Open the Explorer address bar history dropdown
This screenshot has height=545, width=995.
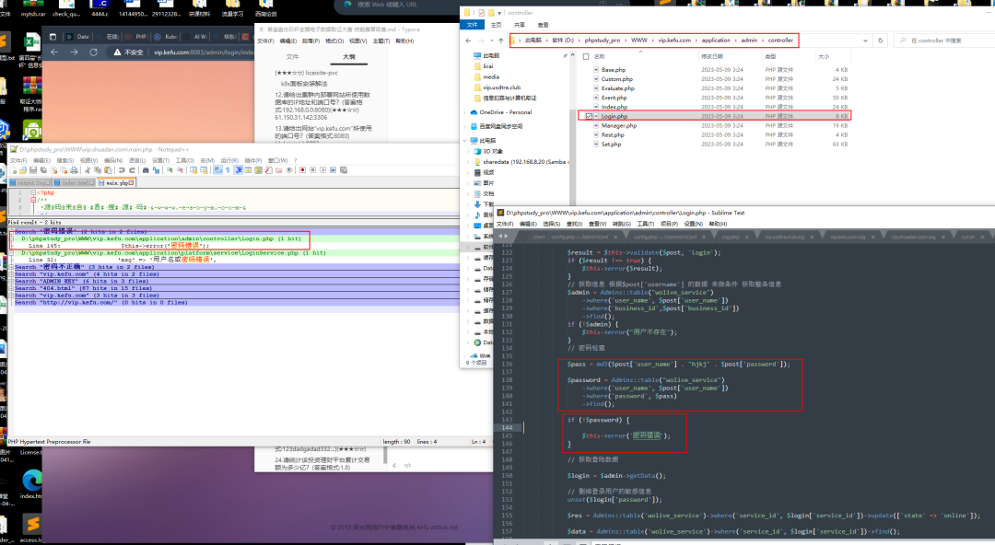(x=865, y=41)
